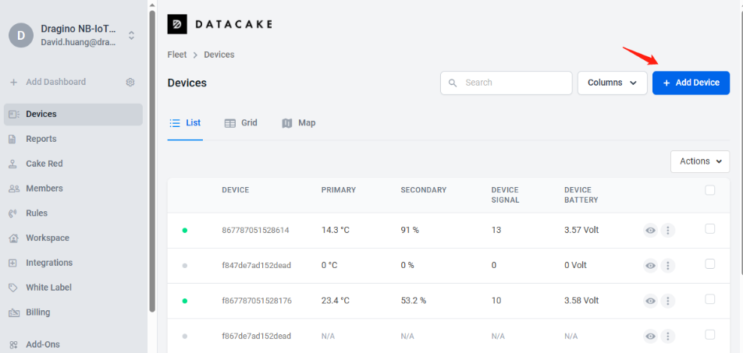
Task: Select checkbox for device f847de7ad152dead
Action: (x=710, y=264)
